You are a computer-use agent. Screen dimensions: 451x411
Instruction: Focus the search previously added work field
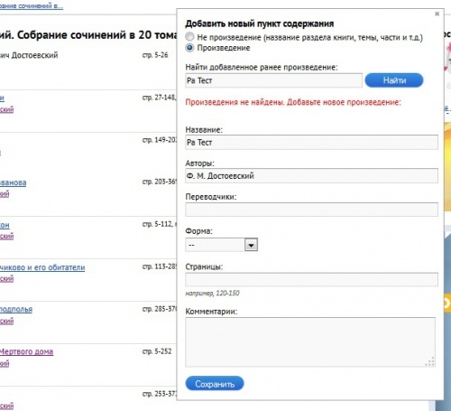273,80
